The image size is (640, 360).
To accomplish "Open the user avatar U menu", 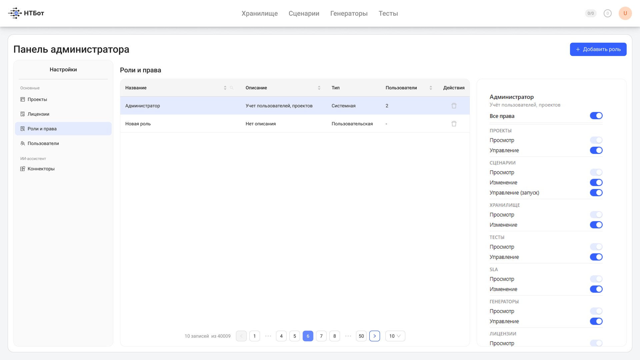I will 625,13.
